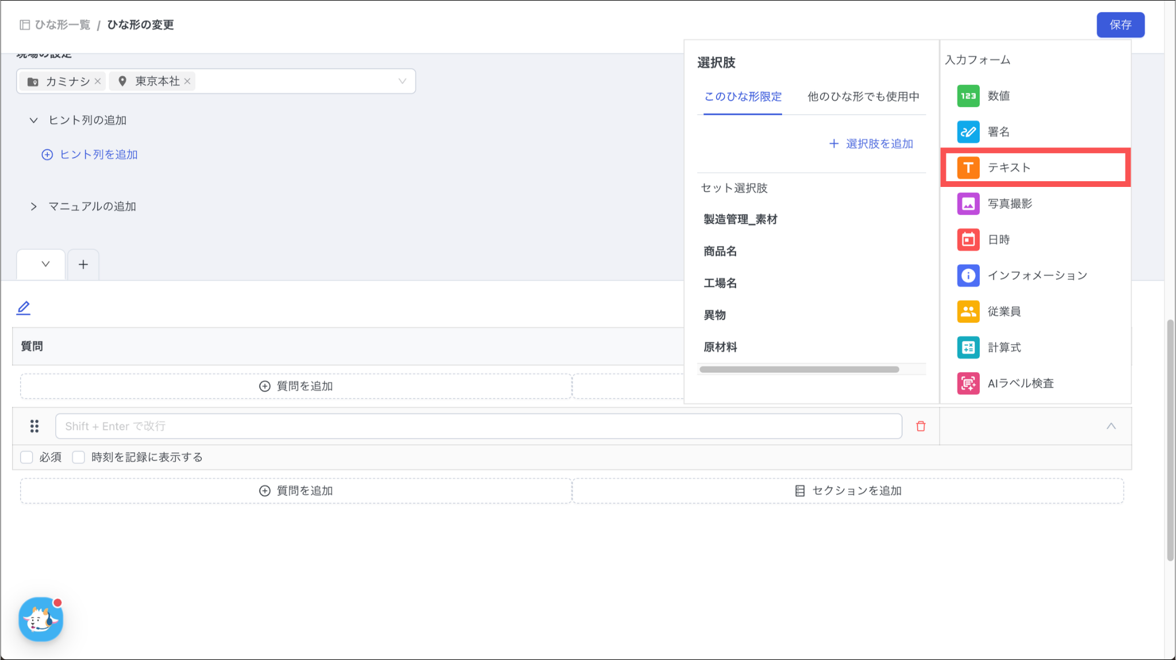Viewport: 1176px width, 660px height.
Task: Check 時刻を記録に表示する option
Action: tap(79, 457)
